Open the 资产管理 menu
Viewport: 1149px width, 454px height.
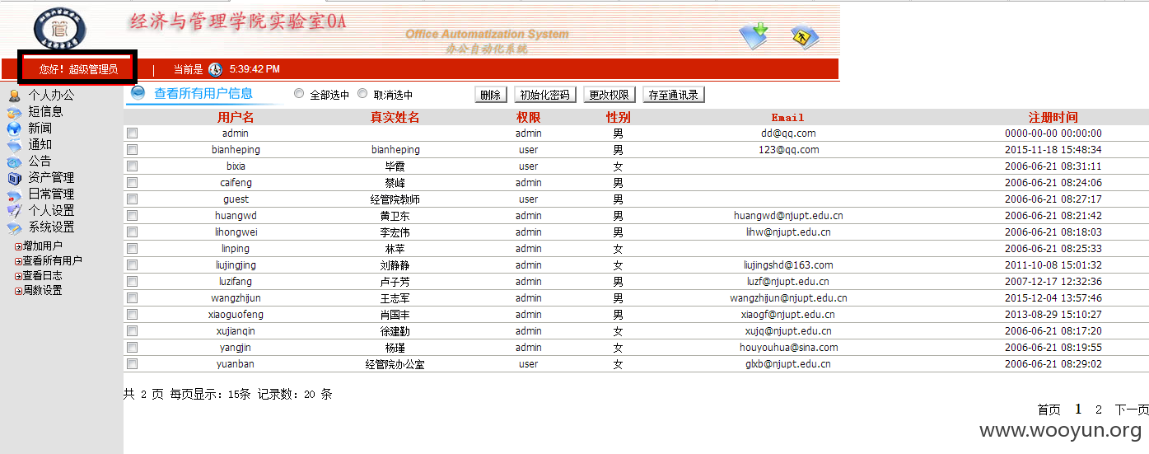point(51,178)
